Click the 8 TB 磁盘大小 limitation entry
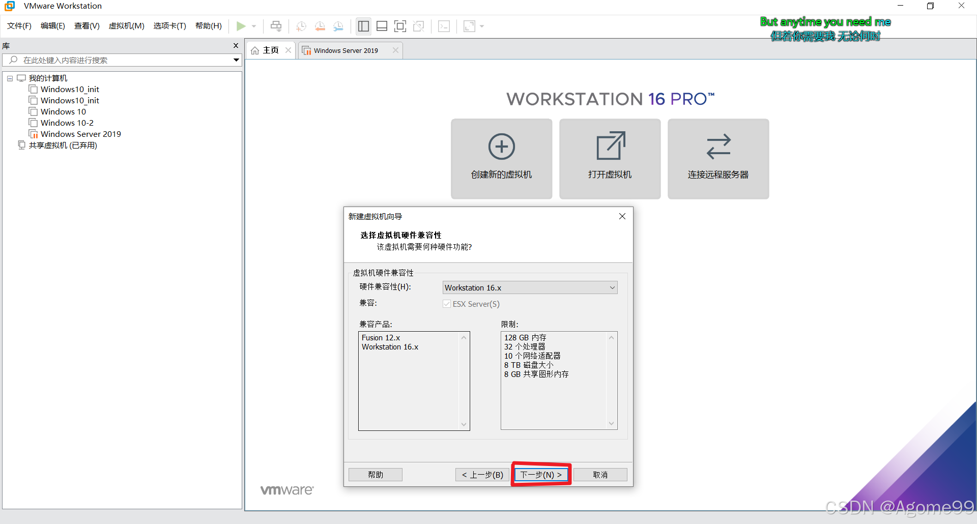Image resolution: width=977 pixels, height=524 pixels. coord(529,365)
